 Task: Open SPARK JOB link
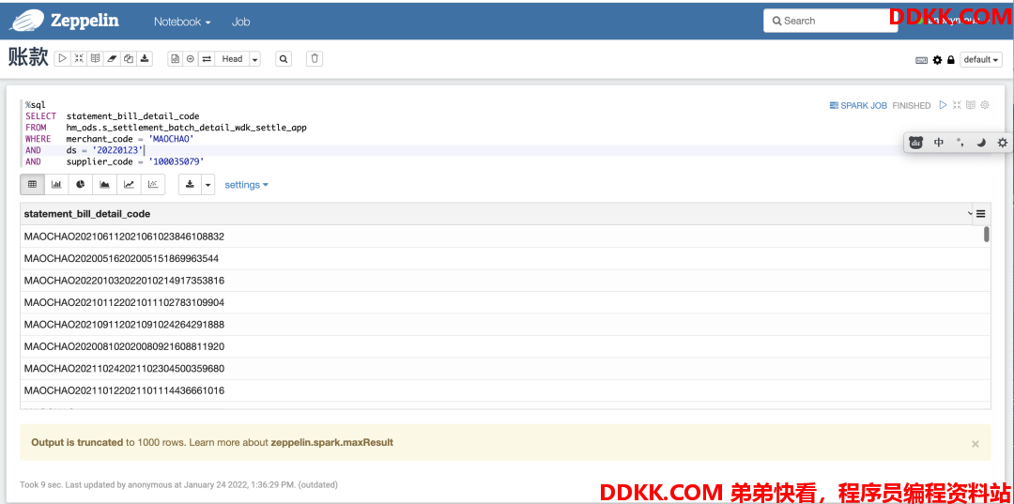[x=858, y=105]
